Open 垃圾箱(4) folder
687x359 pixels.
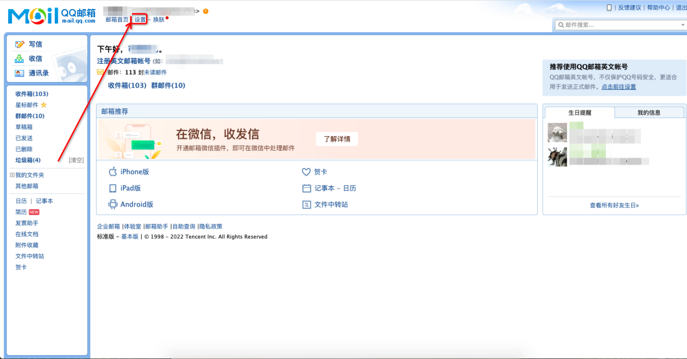click(x=28, y=160)
